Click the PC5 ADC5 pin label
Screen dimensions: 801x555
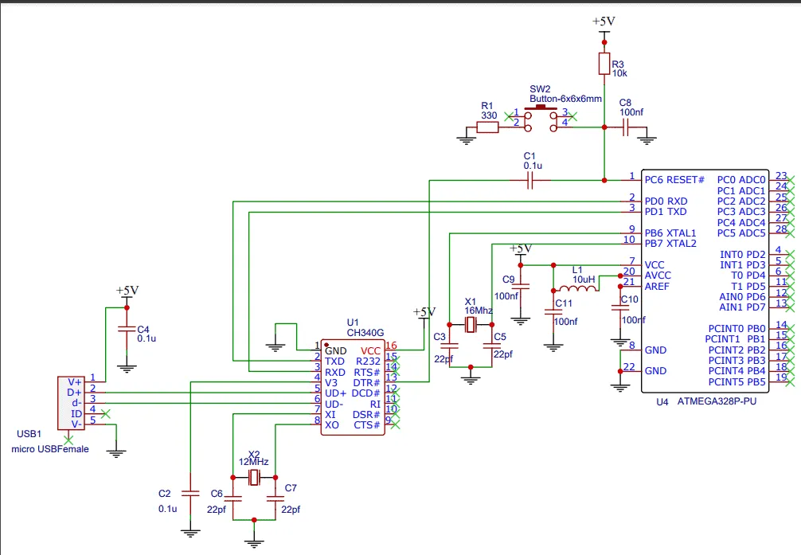tap(741, 233)
